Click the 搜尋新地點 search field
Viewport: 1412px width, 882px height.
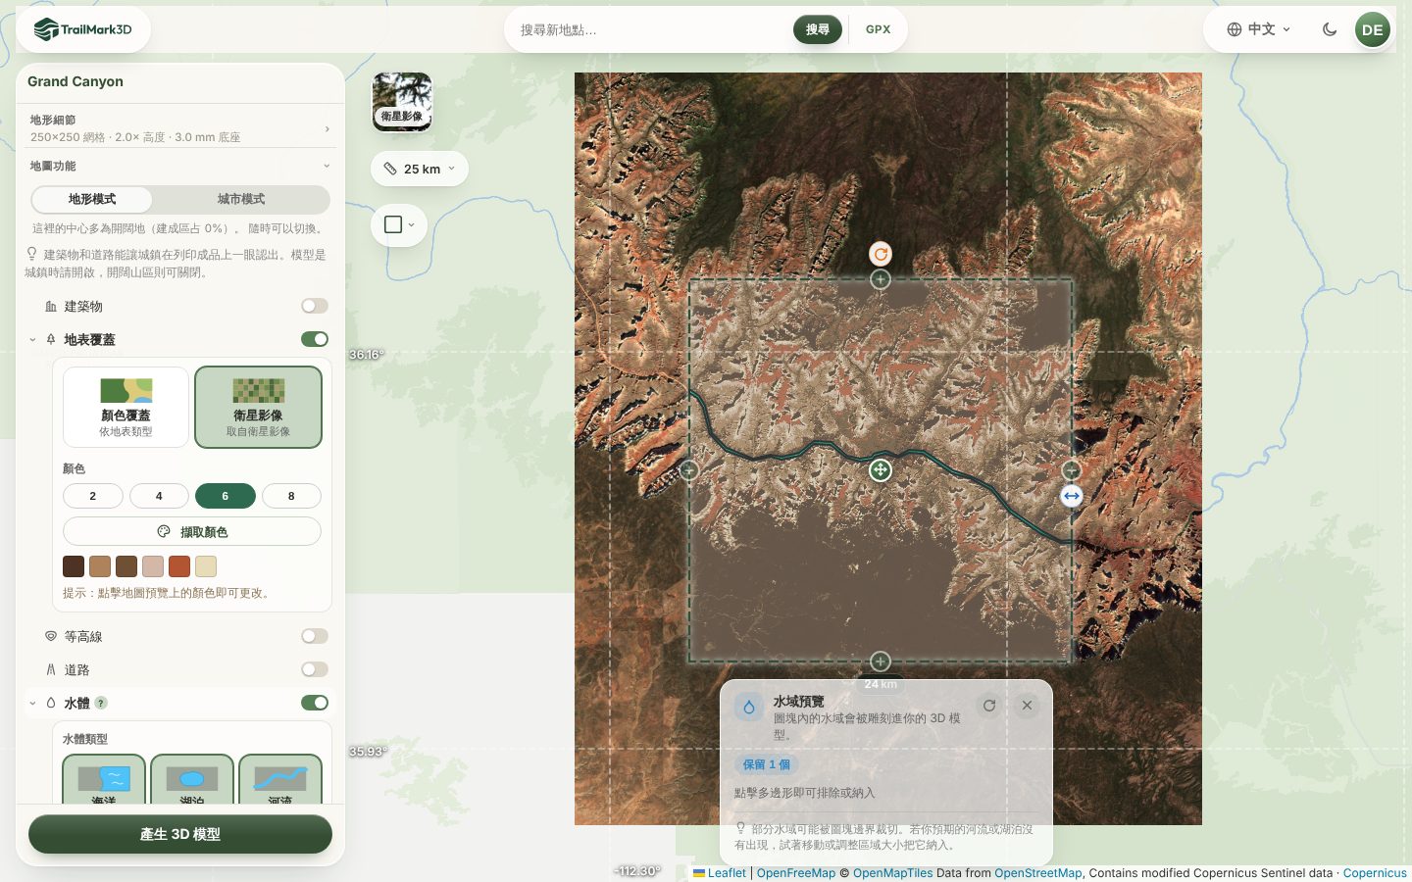(652, 29)
